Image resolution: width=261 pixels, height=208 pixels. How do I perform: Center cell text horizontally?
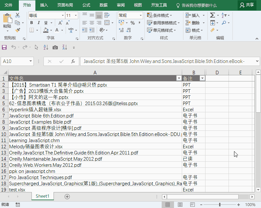[92, 23]
